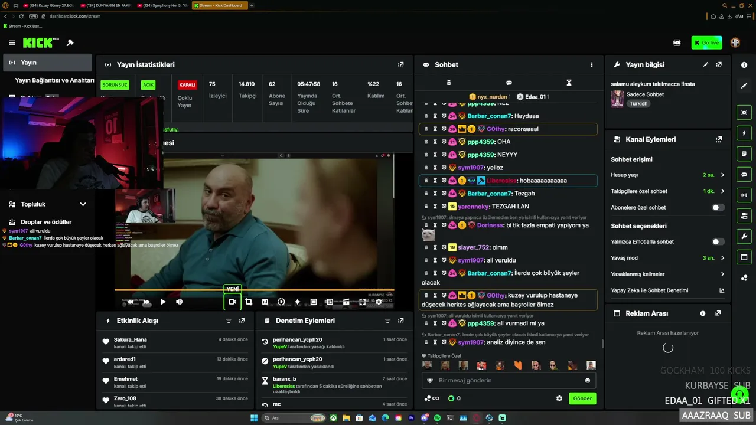Click the video progress bar

254,290
